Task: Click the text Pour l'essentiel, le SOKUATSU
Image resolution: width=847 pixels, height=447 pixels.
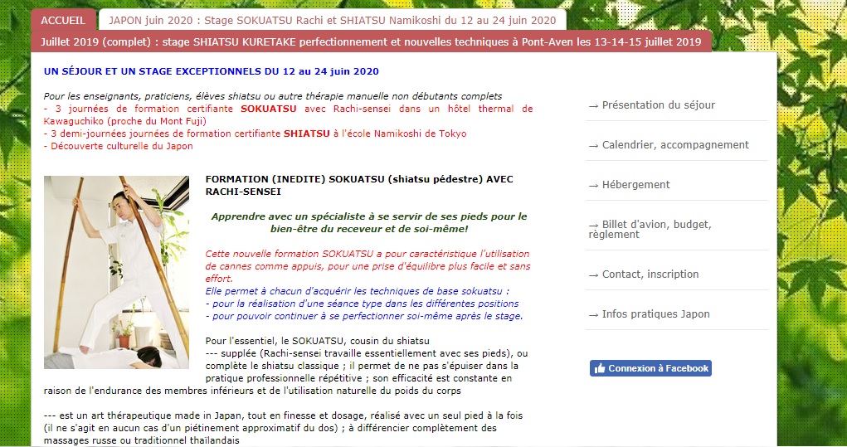Action: pyautogui.click(x=317, y=341)
